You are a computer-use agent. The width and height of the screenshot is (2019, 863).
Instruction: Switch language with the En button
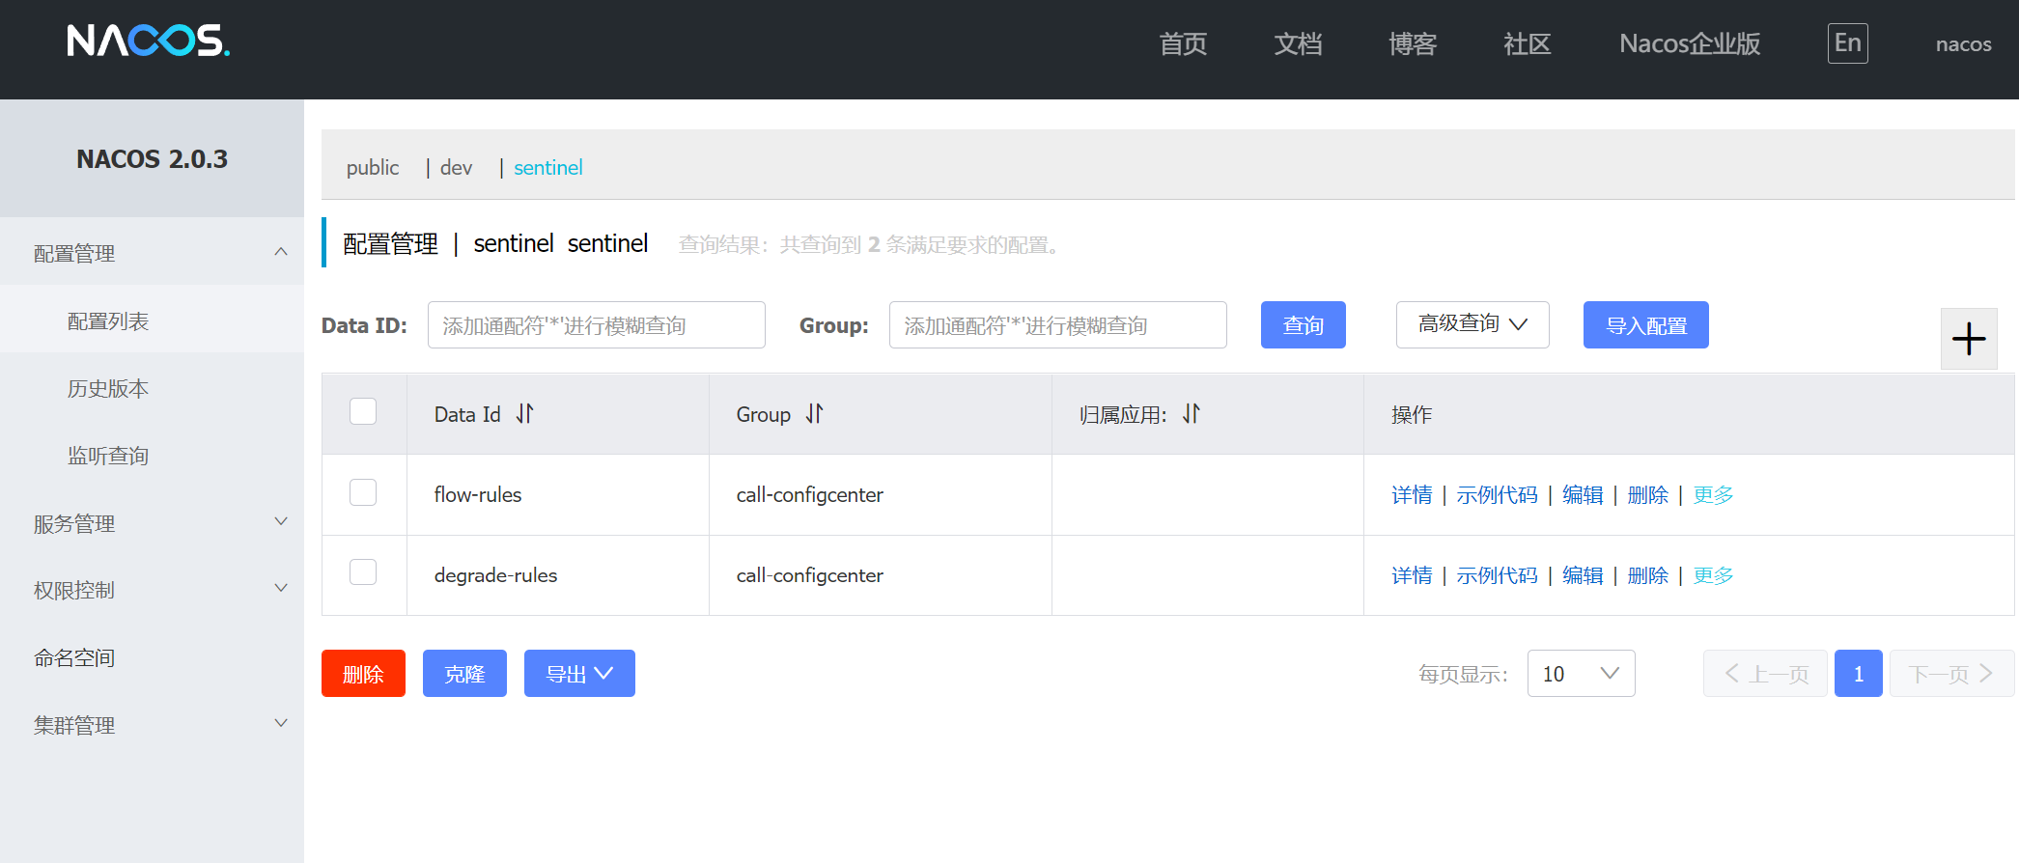pos(1847,43)
